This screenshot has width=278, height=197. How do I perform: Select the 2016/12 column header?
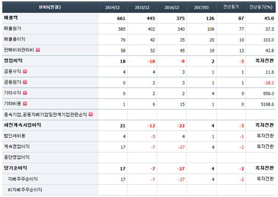click(172, 8)
